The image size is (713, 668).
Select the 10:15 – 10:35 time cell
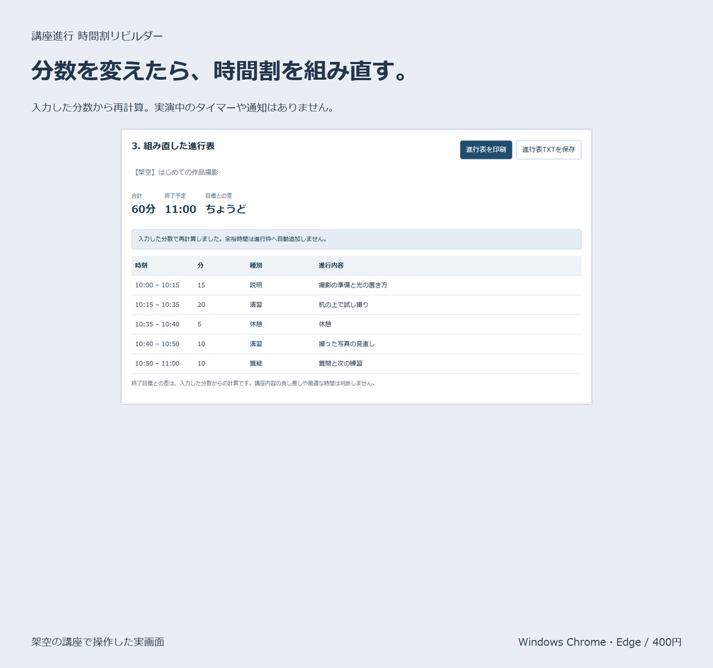coord(157,305)
